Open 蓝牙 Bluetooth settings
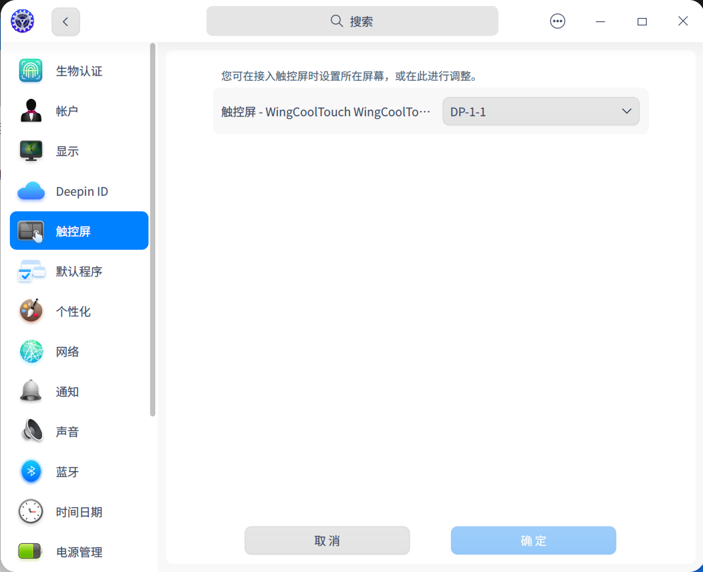703x572 pixels. pos(78,471)
